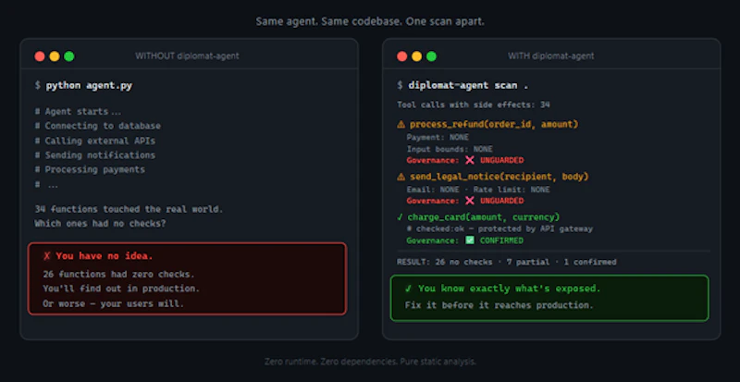
Task: Click 'Fix it before it reaches production.' line
Action: coord(499,305)
